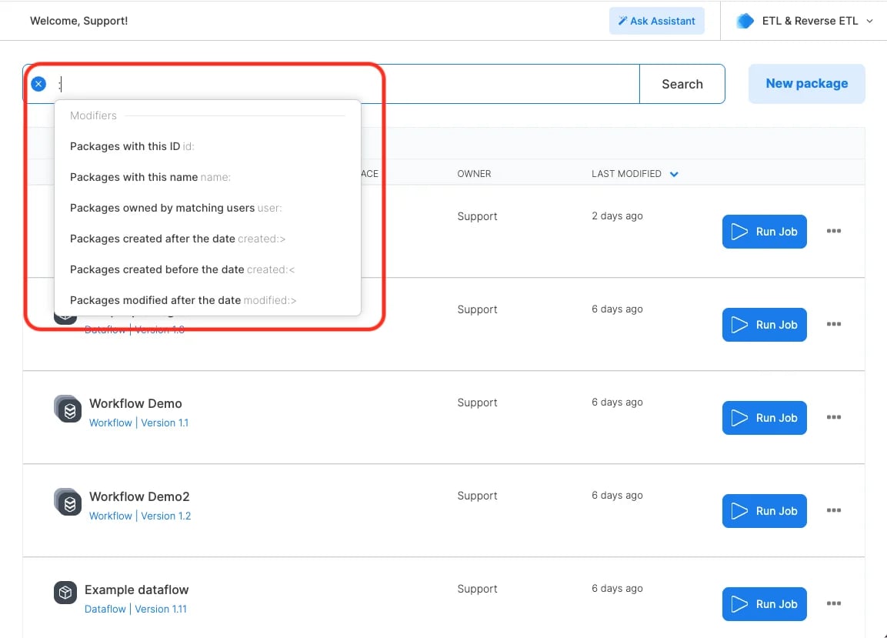Viewport: 887px width, 638px height.
Task: Click the OWNER column header
Action: [x=474, y=174]
